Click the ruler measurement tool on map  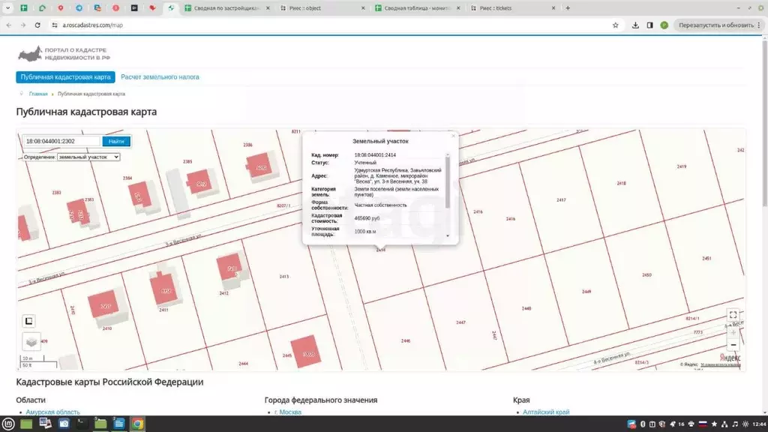tap(28, 322)
